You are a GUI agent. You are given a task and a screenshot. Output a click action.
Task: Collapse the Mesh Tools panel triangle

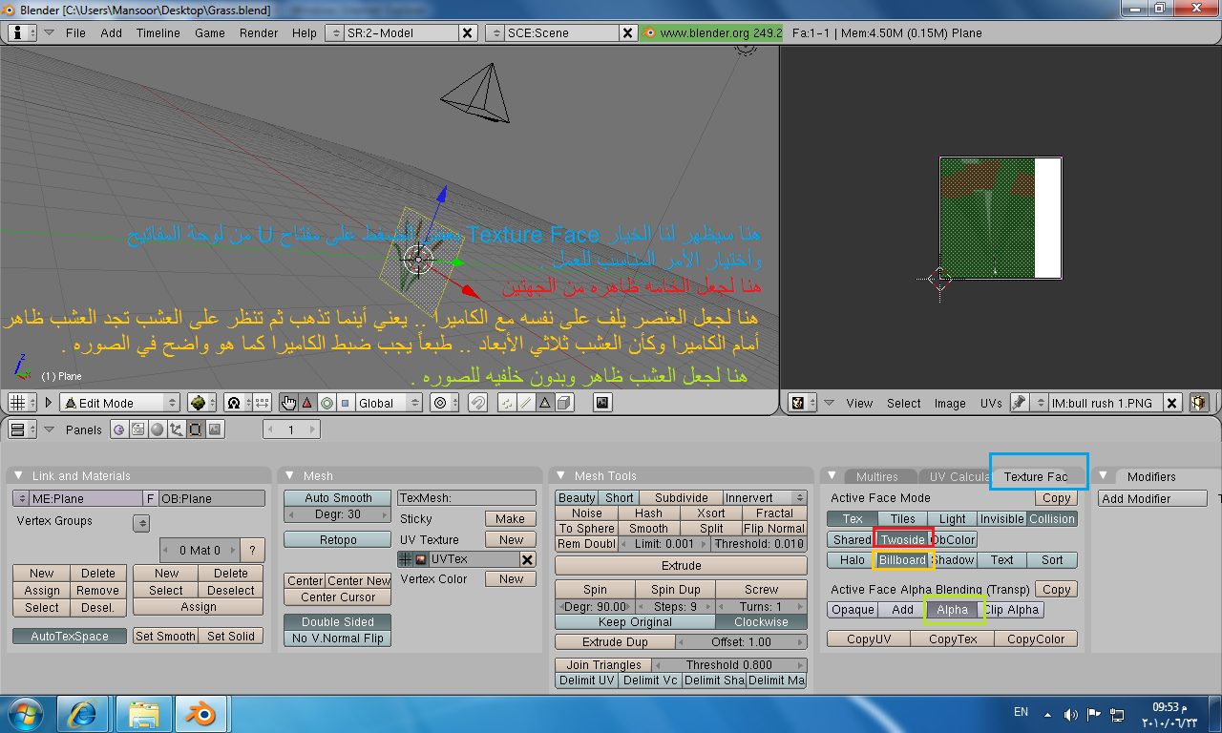pyautogui.click(x=561, y=475)
